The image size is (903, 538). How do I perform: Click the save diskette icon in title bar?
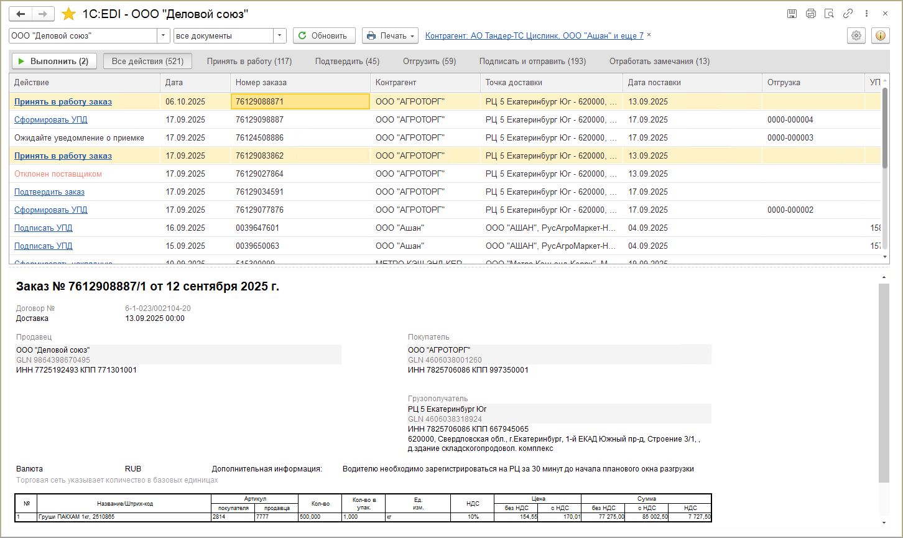point(792,14)
